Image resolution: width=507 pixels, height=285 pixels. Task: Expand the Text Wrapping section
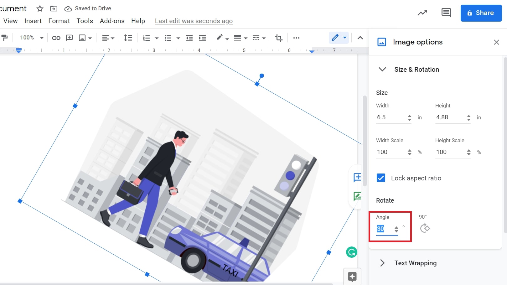382,263
